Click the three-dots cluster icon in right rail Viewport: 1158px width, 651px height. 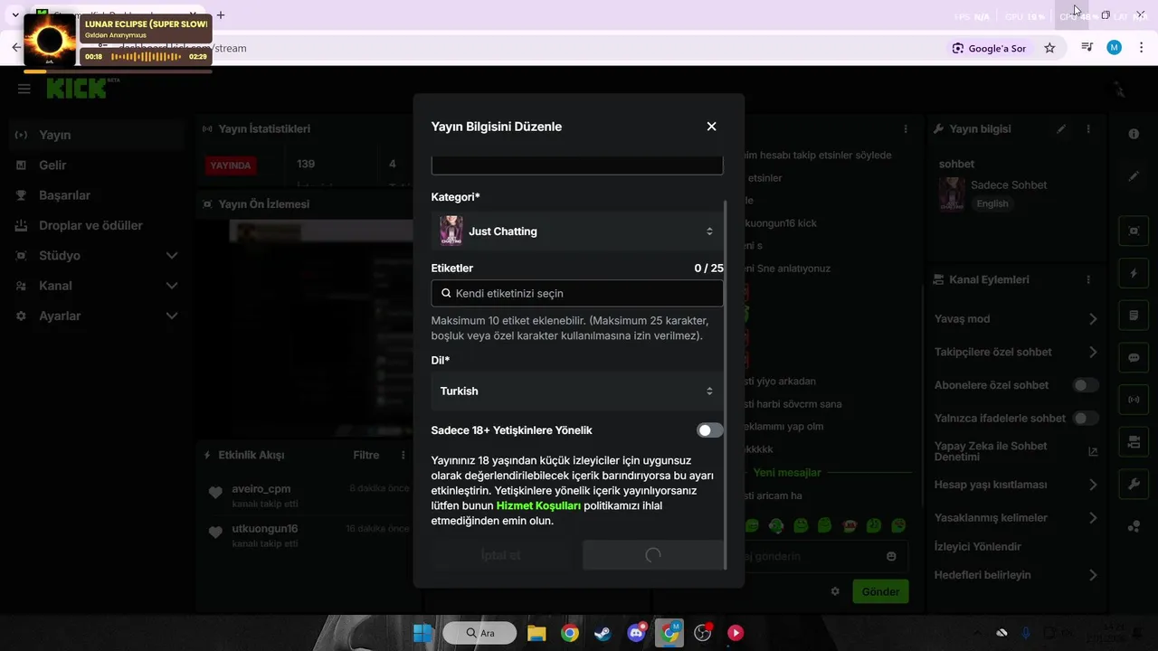click(1134, 527)
